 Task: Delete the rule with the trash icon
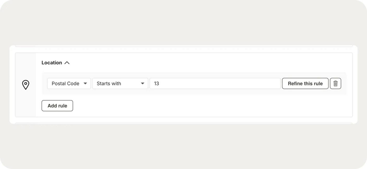click(335, 84)
